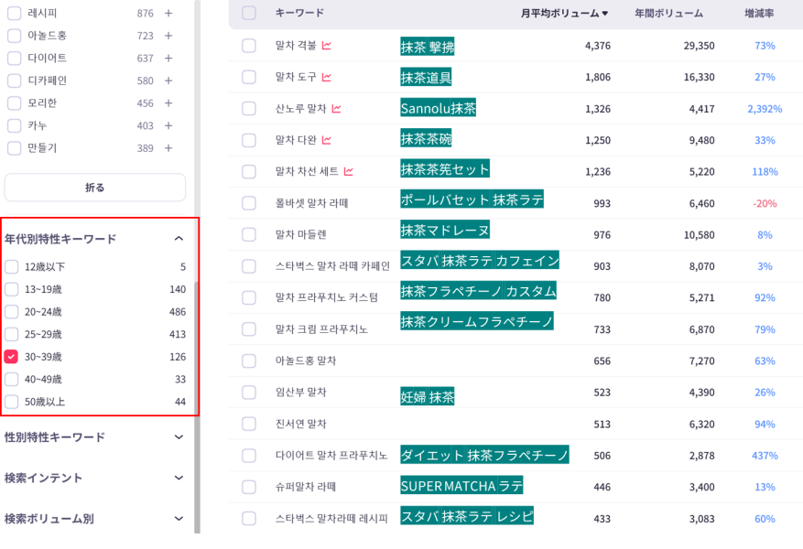Open trend chart icon for 산노루 말차
Screen dimensions: 803x549
pyautogui.click(x=336, y=109)
